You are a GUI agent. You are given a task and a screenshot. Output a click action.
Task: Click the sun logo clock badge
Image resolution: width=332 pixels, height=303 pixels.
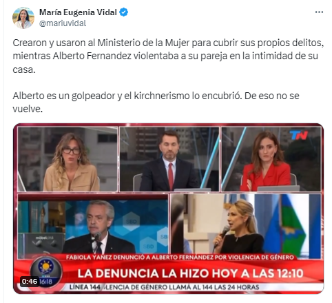click(46, 271)
